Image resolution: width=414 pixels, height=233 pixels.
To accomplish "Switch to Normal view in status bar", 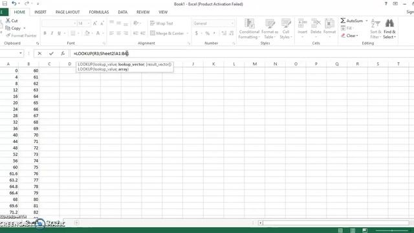I will [340, 230].
